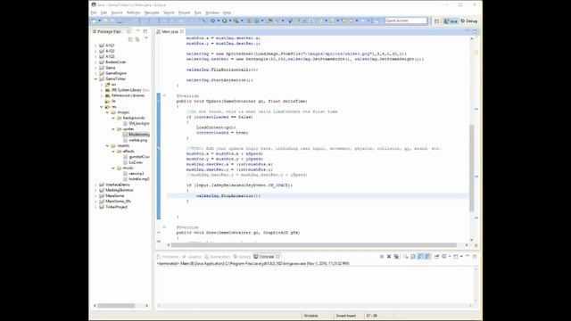Open the Source menu
Image resolution: width=571 pixels, height=321 pixels.
[117, 12]
